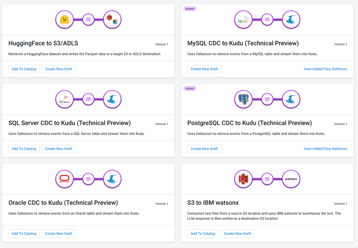Create new draft for Oracle CDC flow
The image size is (358, 248).
(x=58, y=234)
